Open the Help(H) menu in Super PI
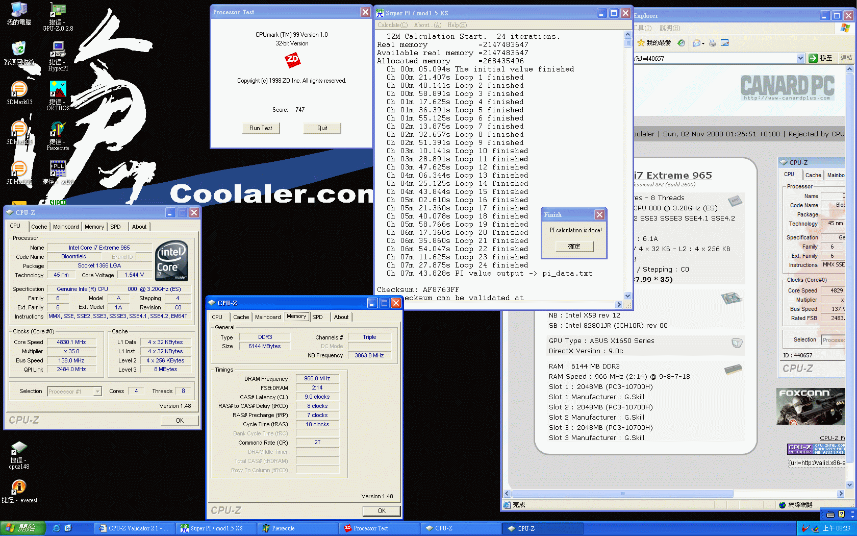This screenshot has width=857, height=536. point(457,25)
